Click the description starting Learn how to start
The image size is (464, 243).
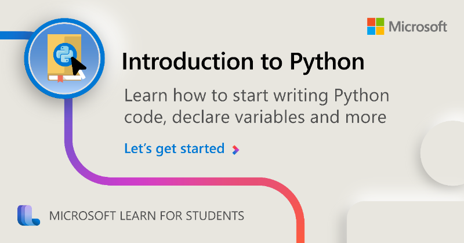(x=256, y=106)
